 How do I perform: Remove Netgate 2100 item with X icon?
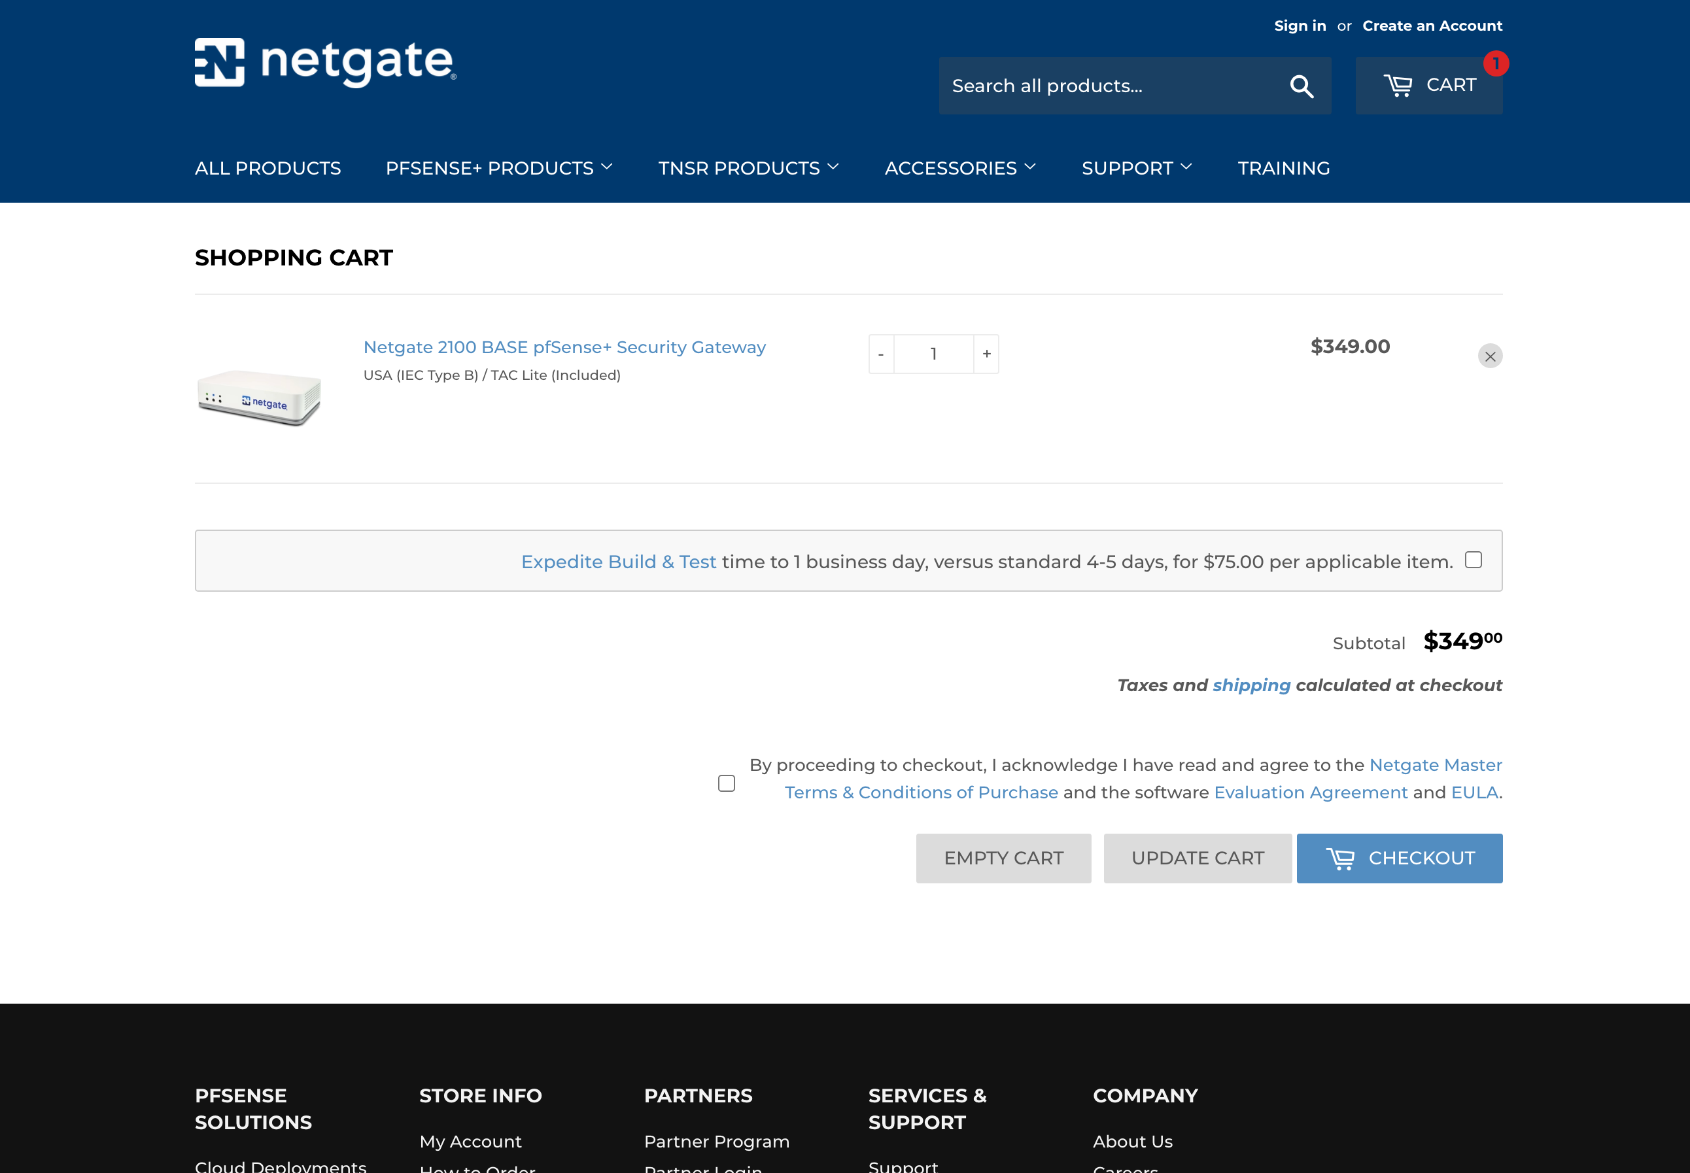coord(1489,356)
